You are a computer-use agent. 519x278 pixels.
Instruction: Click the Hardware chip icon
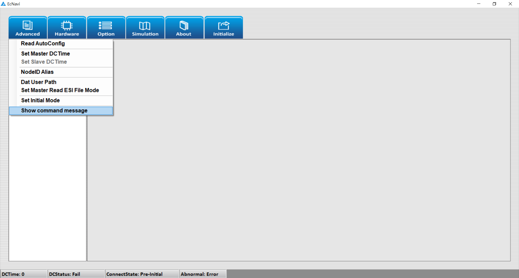pos(67,26)
